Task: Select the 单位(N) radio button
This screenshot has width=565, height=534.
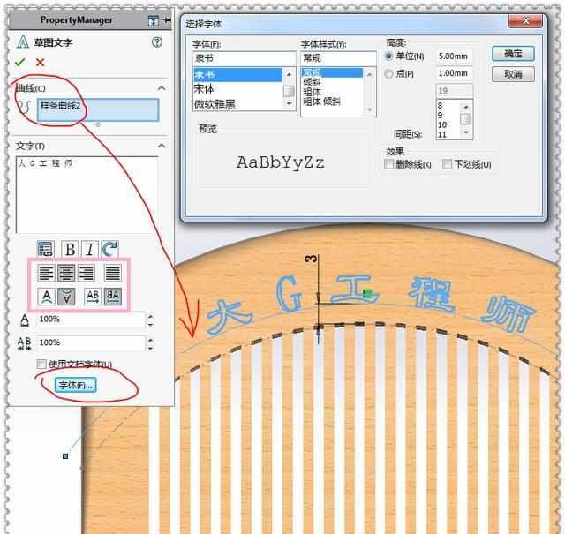Action: pyautogui.click(x=388, y=56)
